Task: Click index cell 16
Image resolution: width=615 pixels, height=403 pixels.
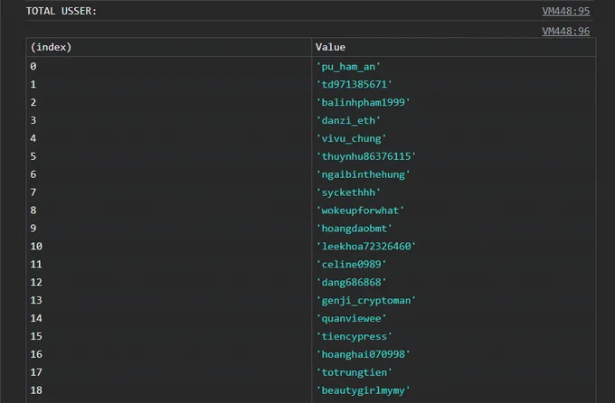Action: 168,354
